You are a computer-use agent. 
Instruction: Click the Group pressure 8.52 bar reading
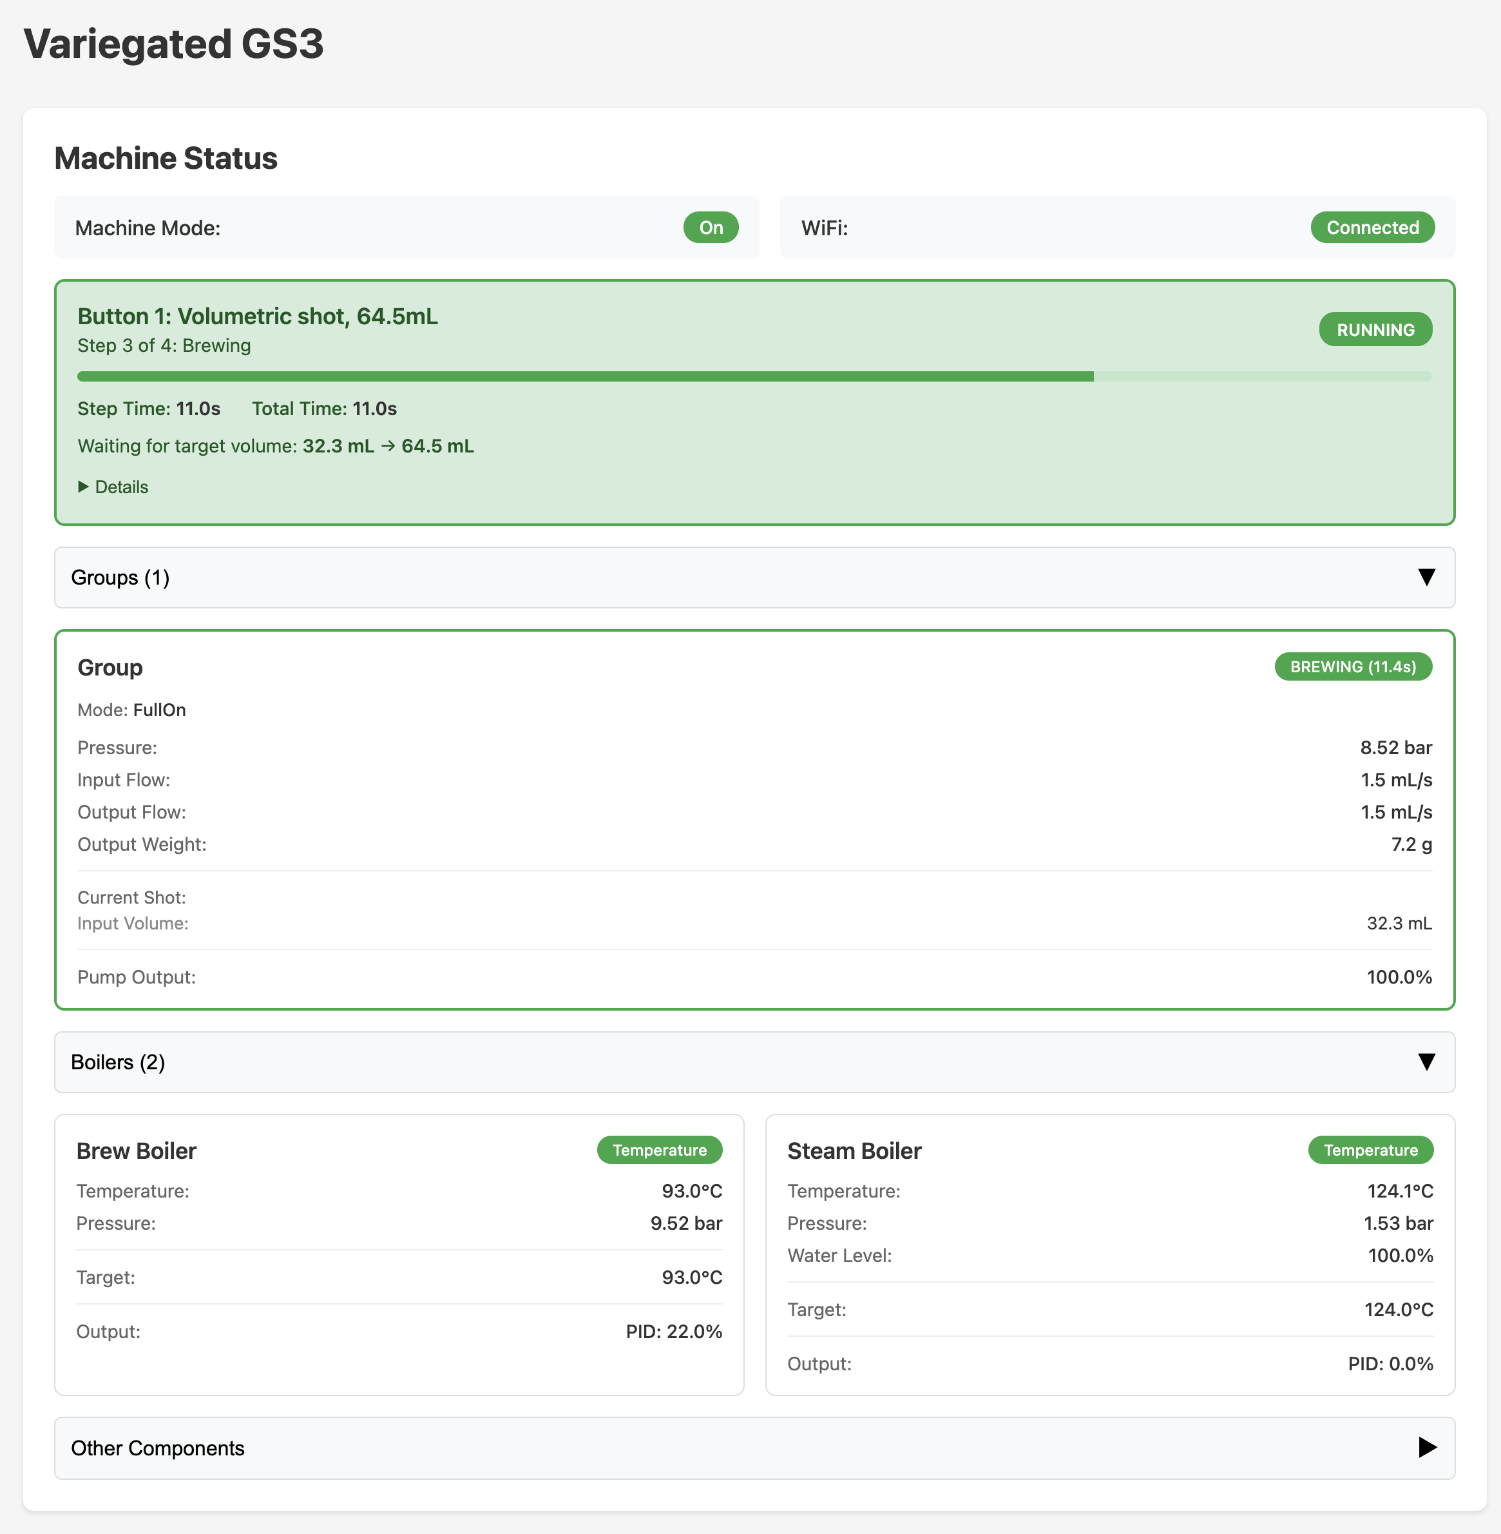click(x=1395, y=747)
